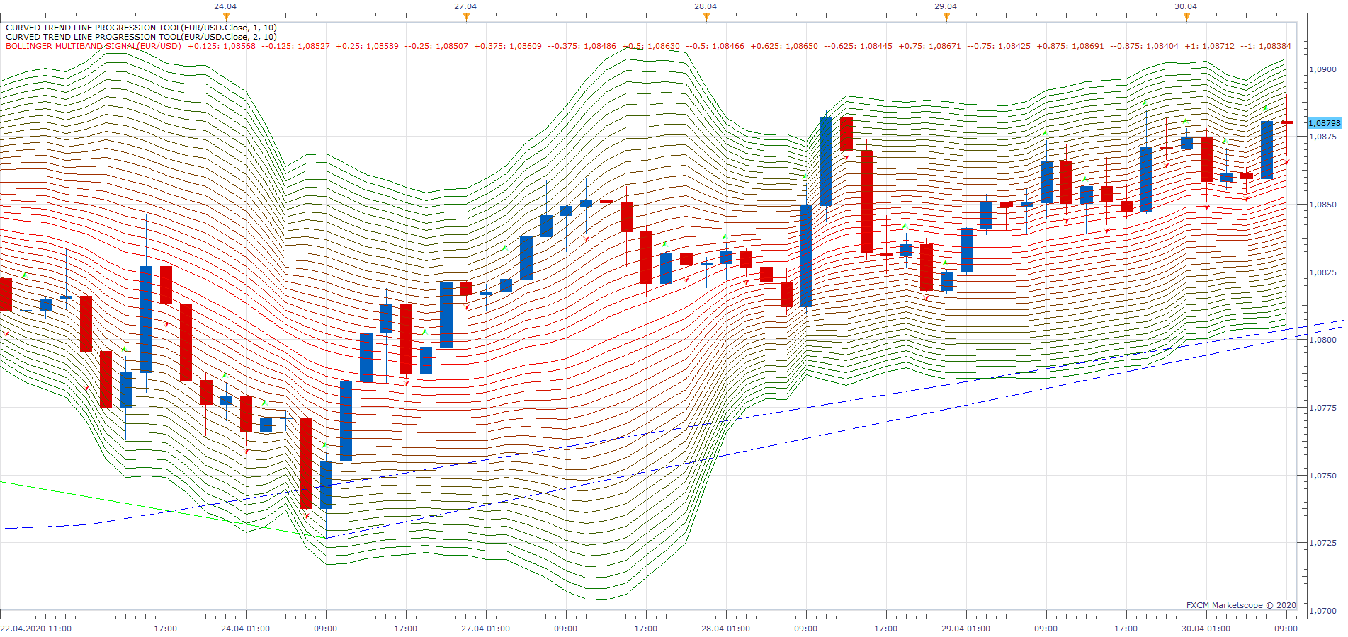Click the --0.875: 1,08404 band value
The width and height of the screenshot is (1348, 637).
[x=1145, y=46]
